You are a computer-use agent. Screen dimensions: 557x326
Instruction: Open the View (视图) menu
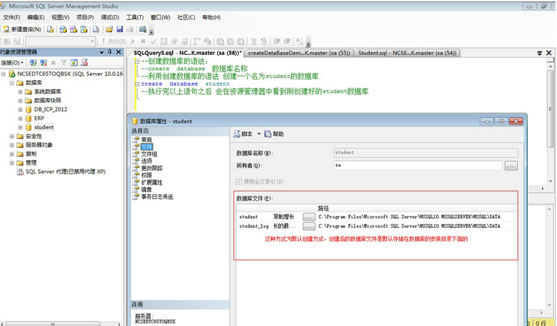60,17
